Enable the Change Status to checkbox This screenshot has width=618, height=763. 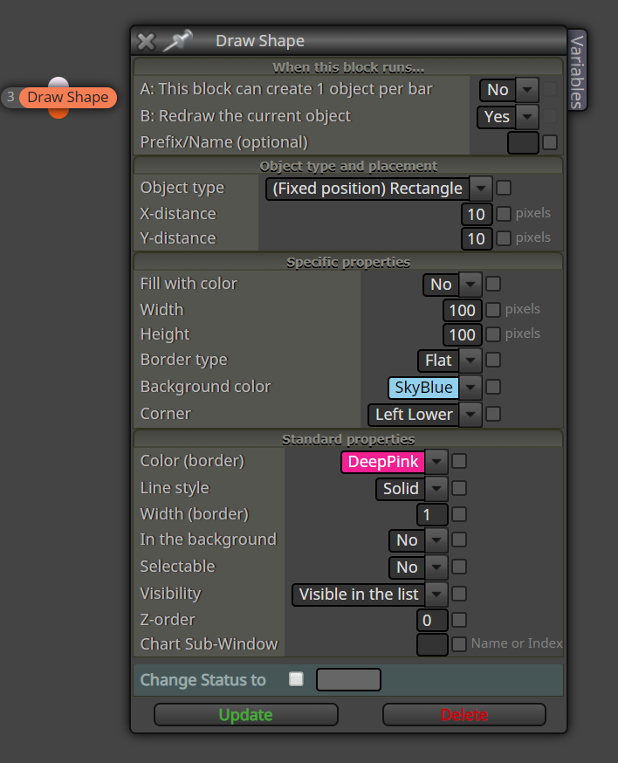(x=296, y=679)
